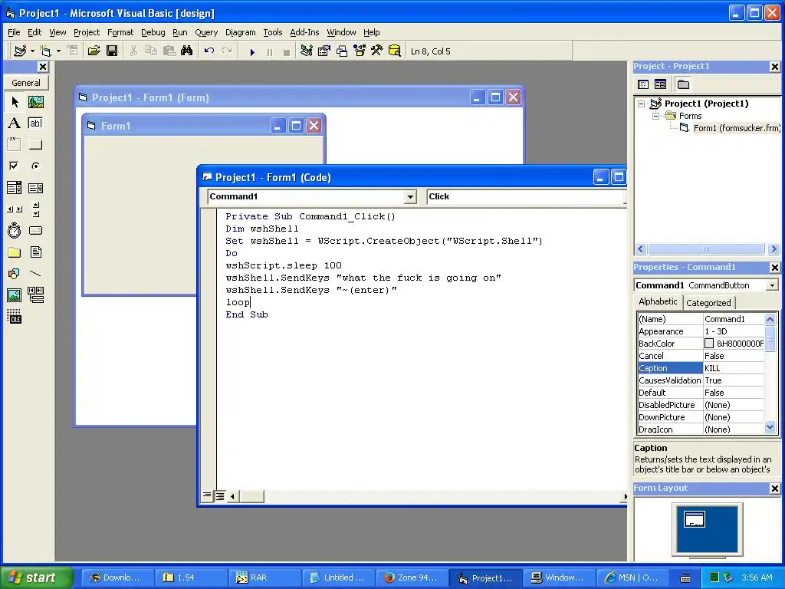Viewport: 785px width, 589px height.
Task: Switch to Categorized properties tab
Action: point(708,302)
